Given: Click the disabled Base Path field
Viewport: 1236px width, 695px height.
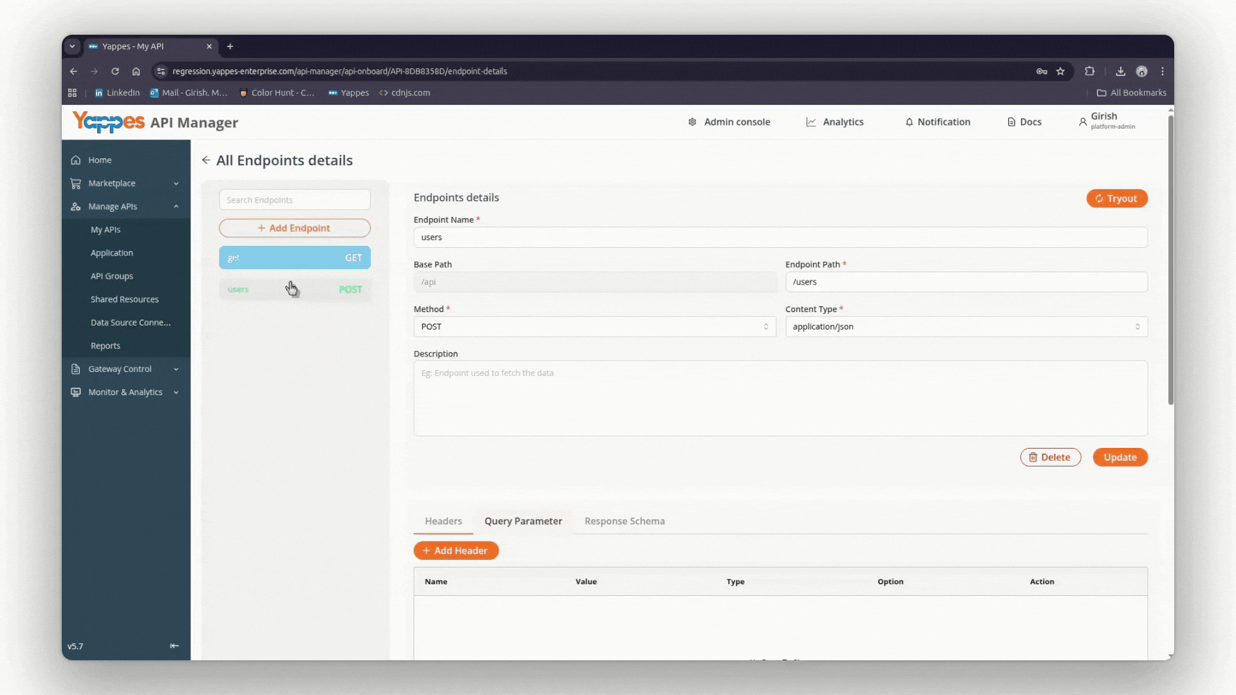Looking at the screenshot, I should point(595,282).
